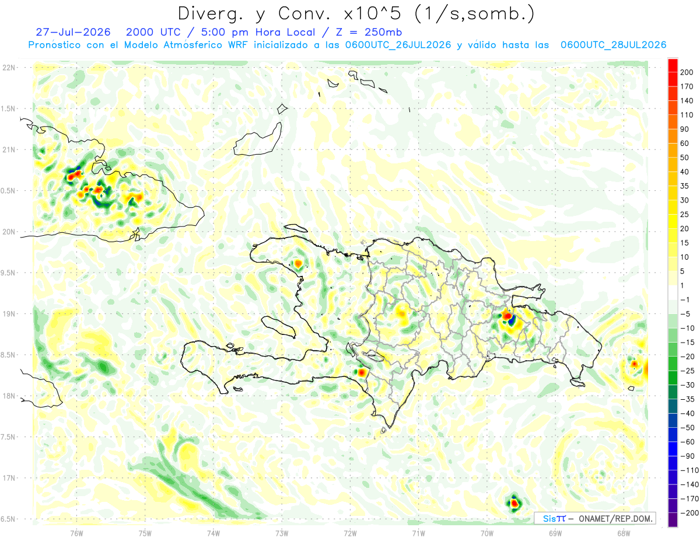Click the colorbar value '-110'
Image resolution: width=700 pixels, height=541 pixels.
(x=688, y=470)
